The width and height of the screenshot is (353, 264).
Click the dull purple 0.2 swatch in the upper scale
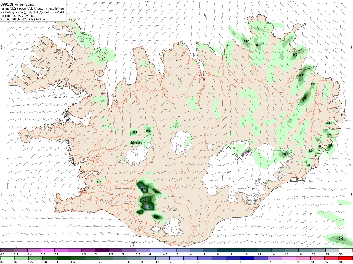pos(7,251)
